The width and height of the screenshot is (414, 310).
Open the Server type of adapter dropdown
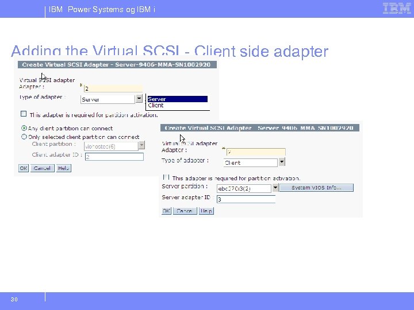tap(139, 99)
